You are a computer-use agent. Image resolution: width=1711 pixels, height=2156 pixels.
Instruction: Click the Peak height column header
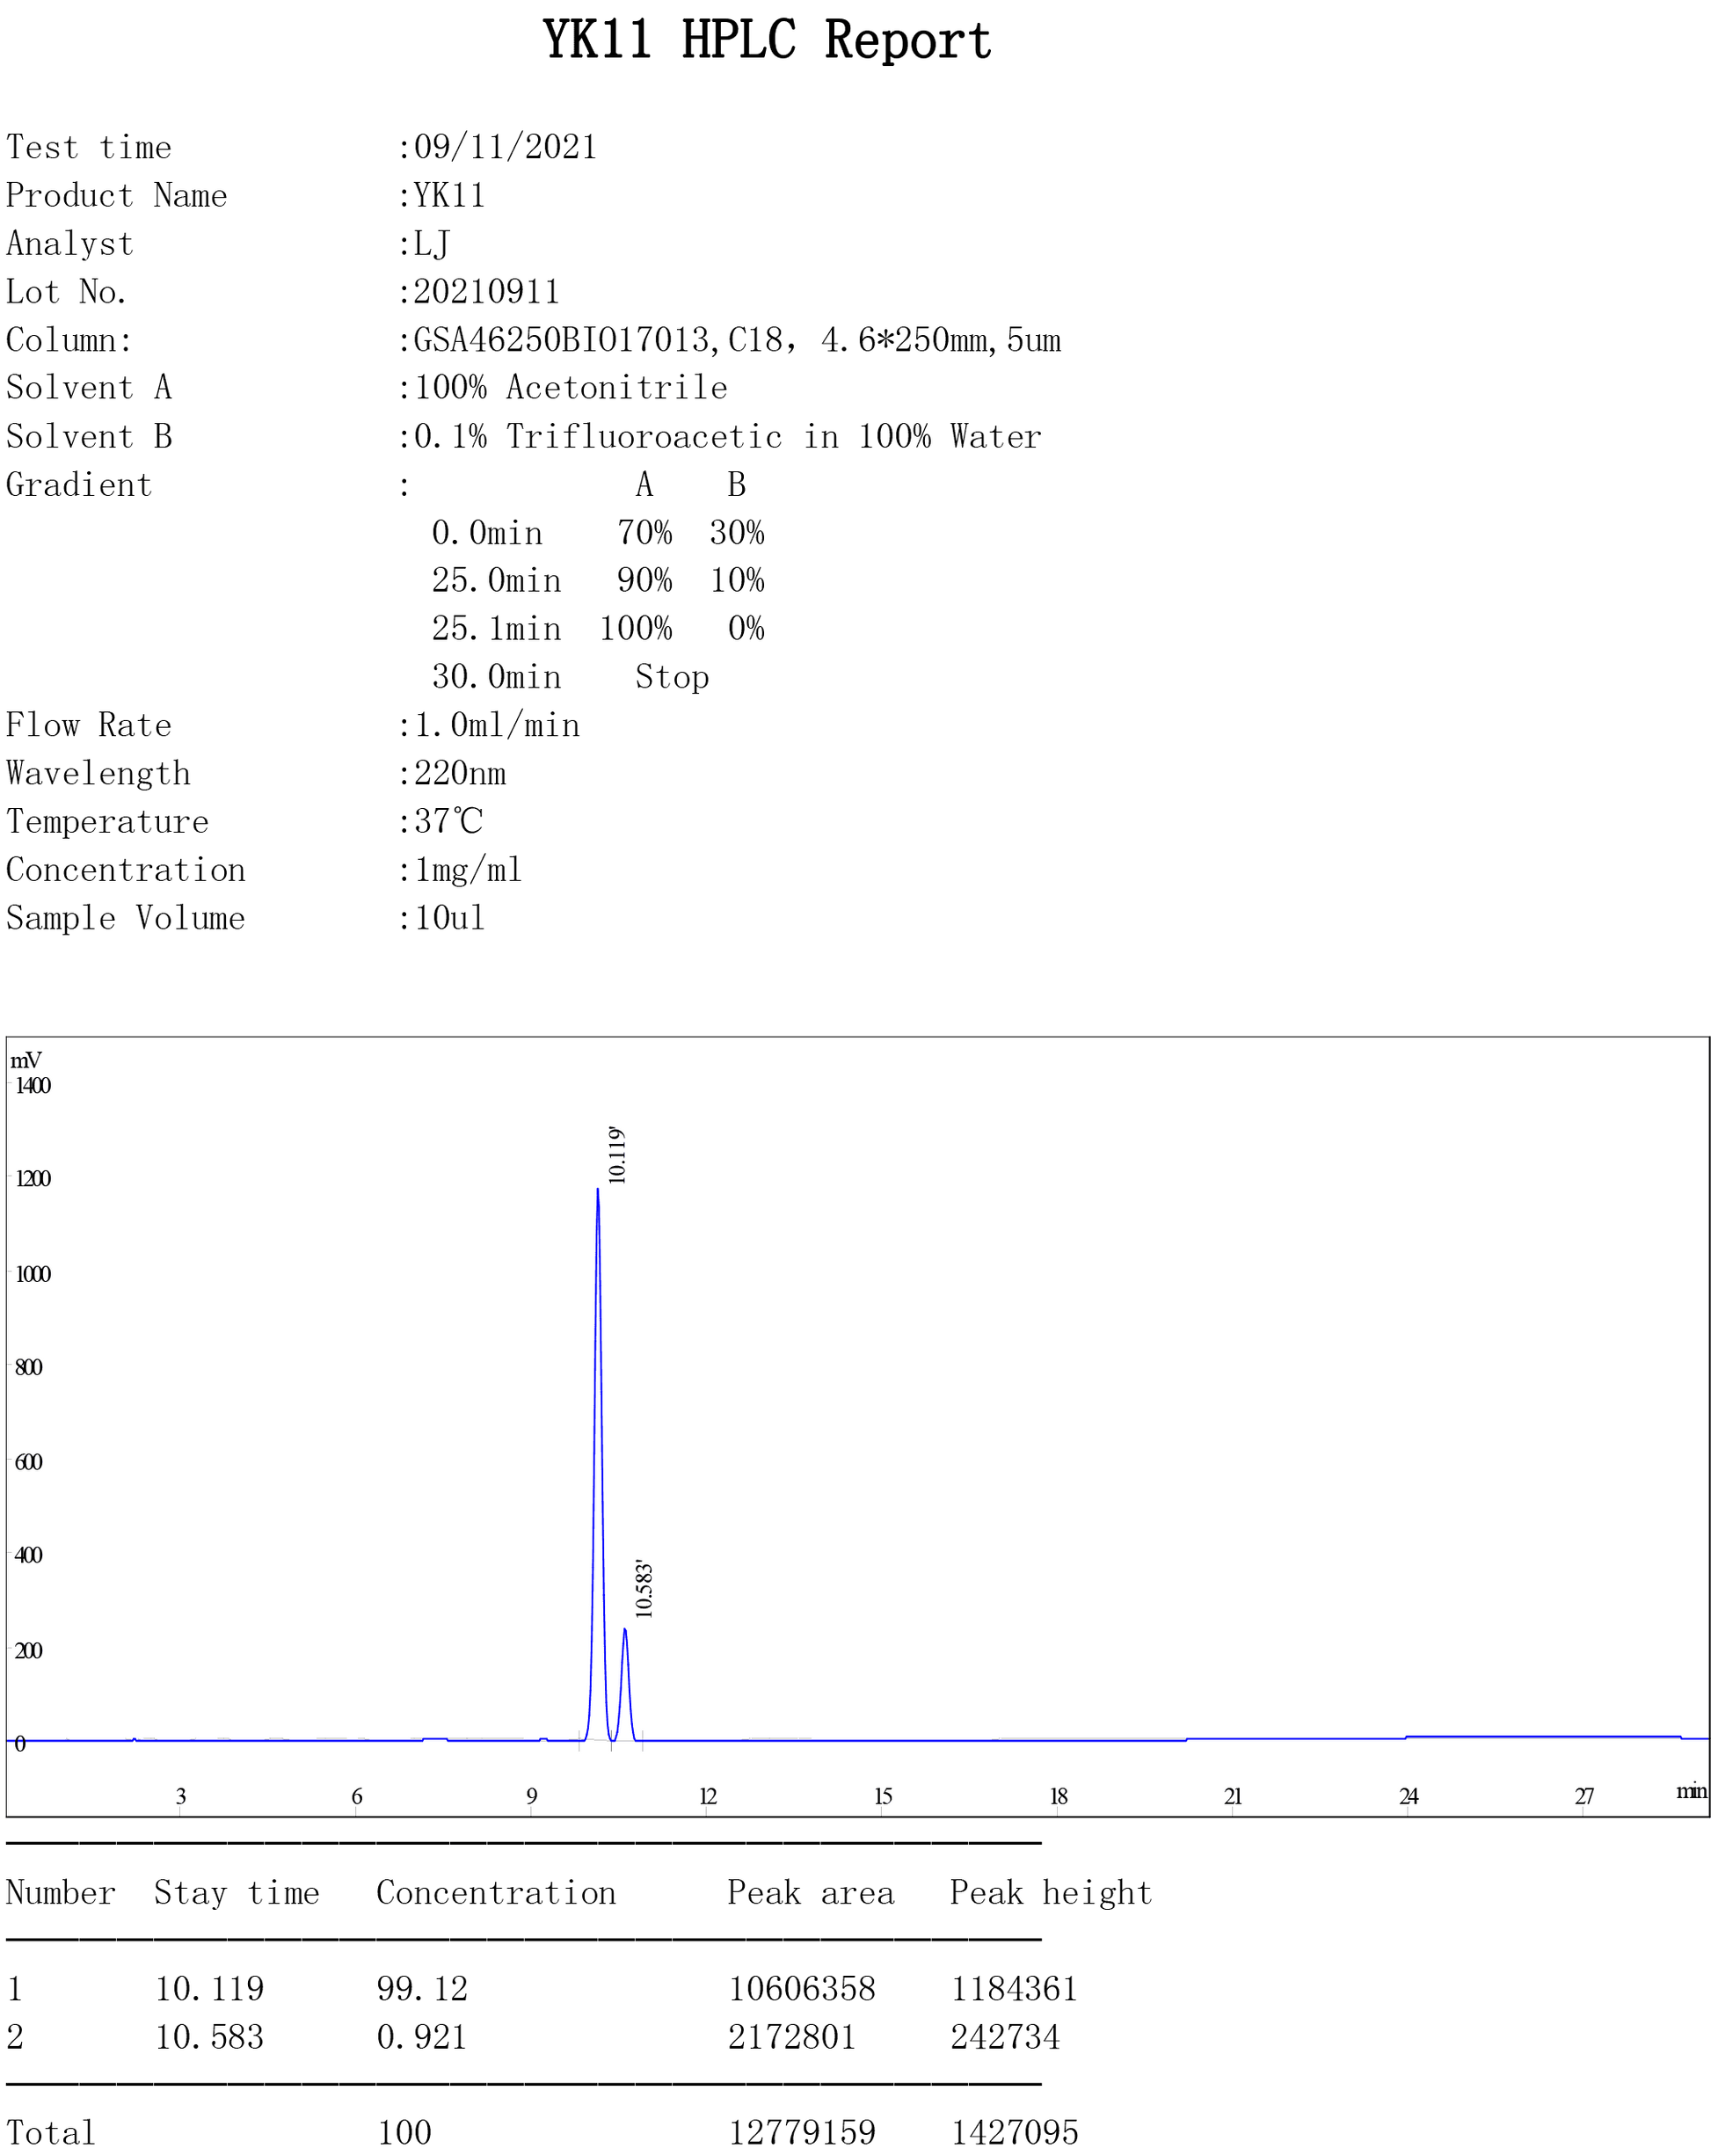1051,1893
